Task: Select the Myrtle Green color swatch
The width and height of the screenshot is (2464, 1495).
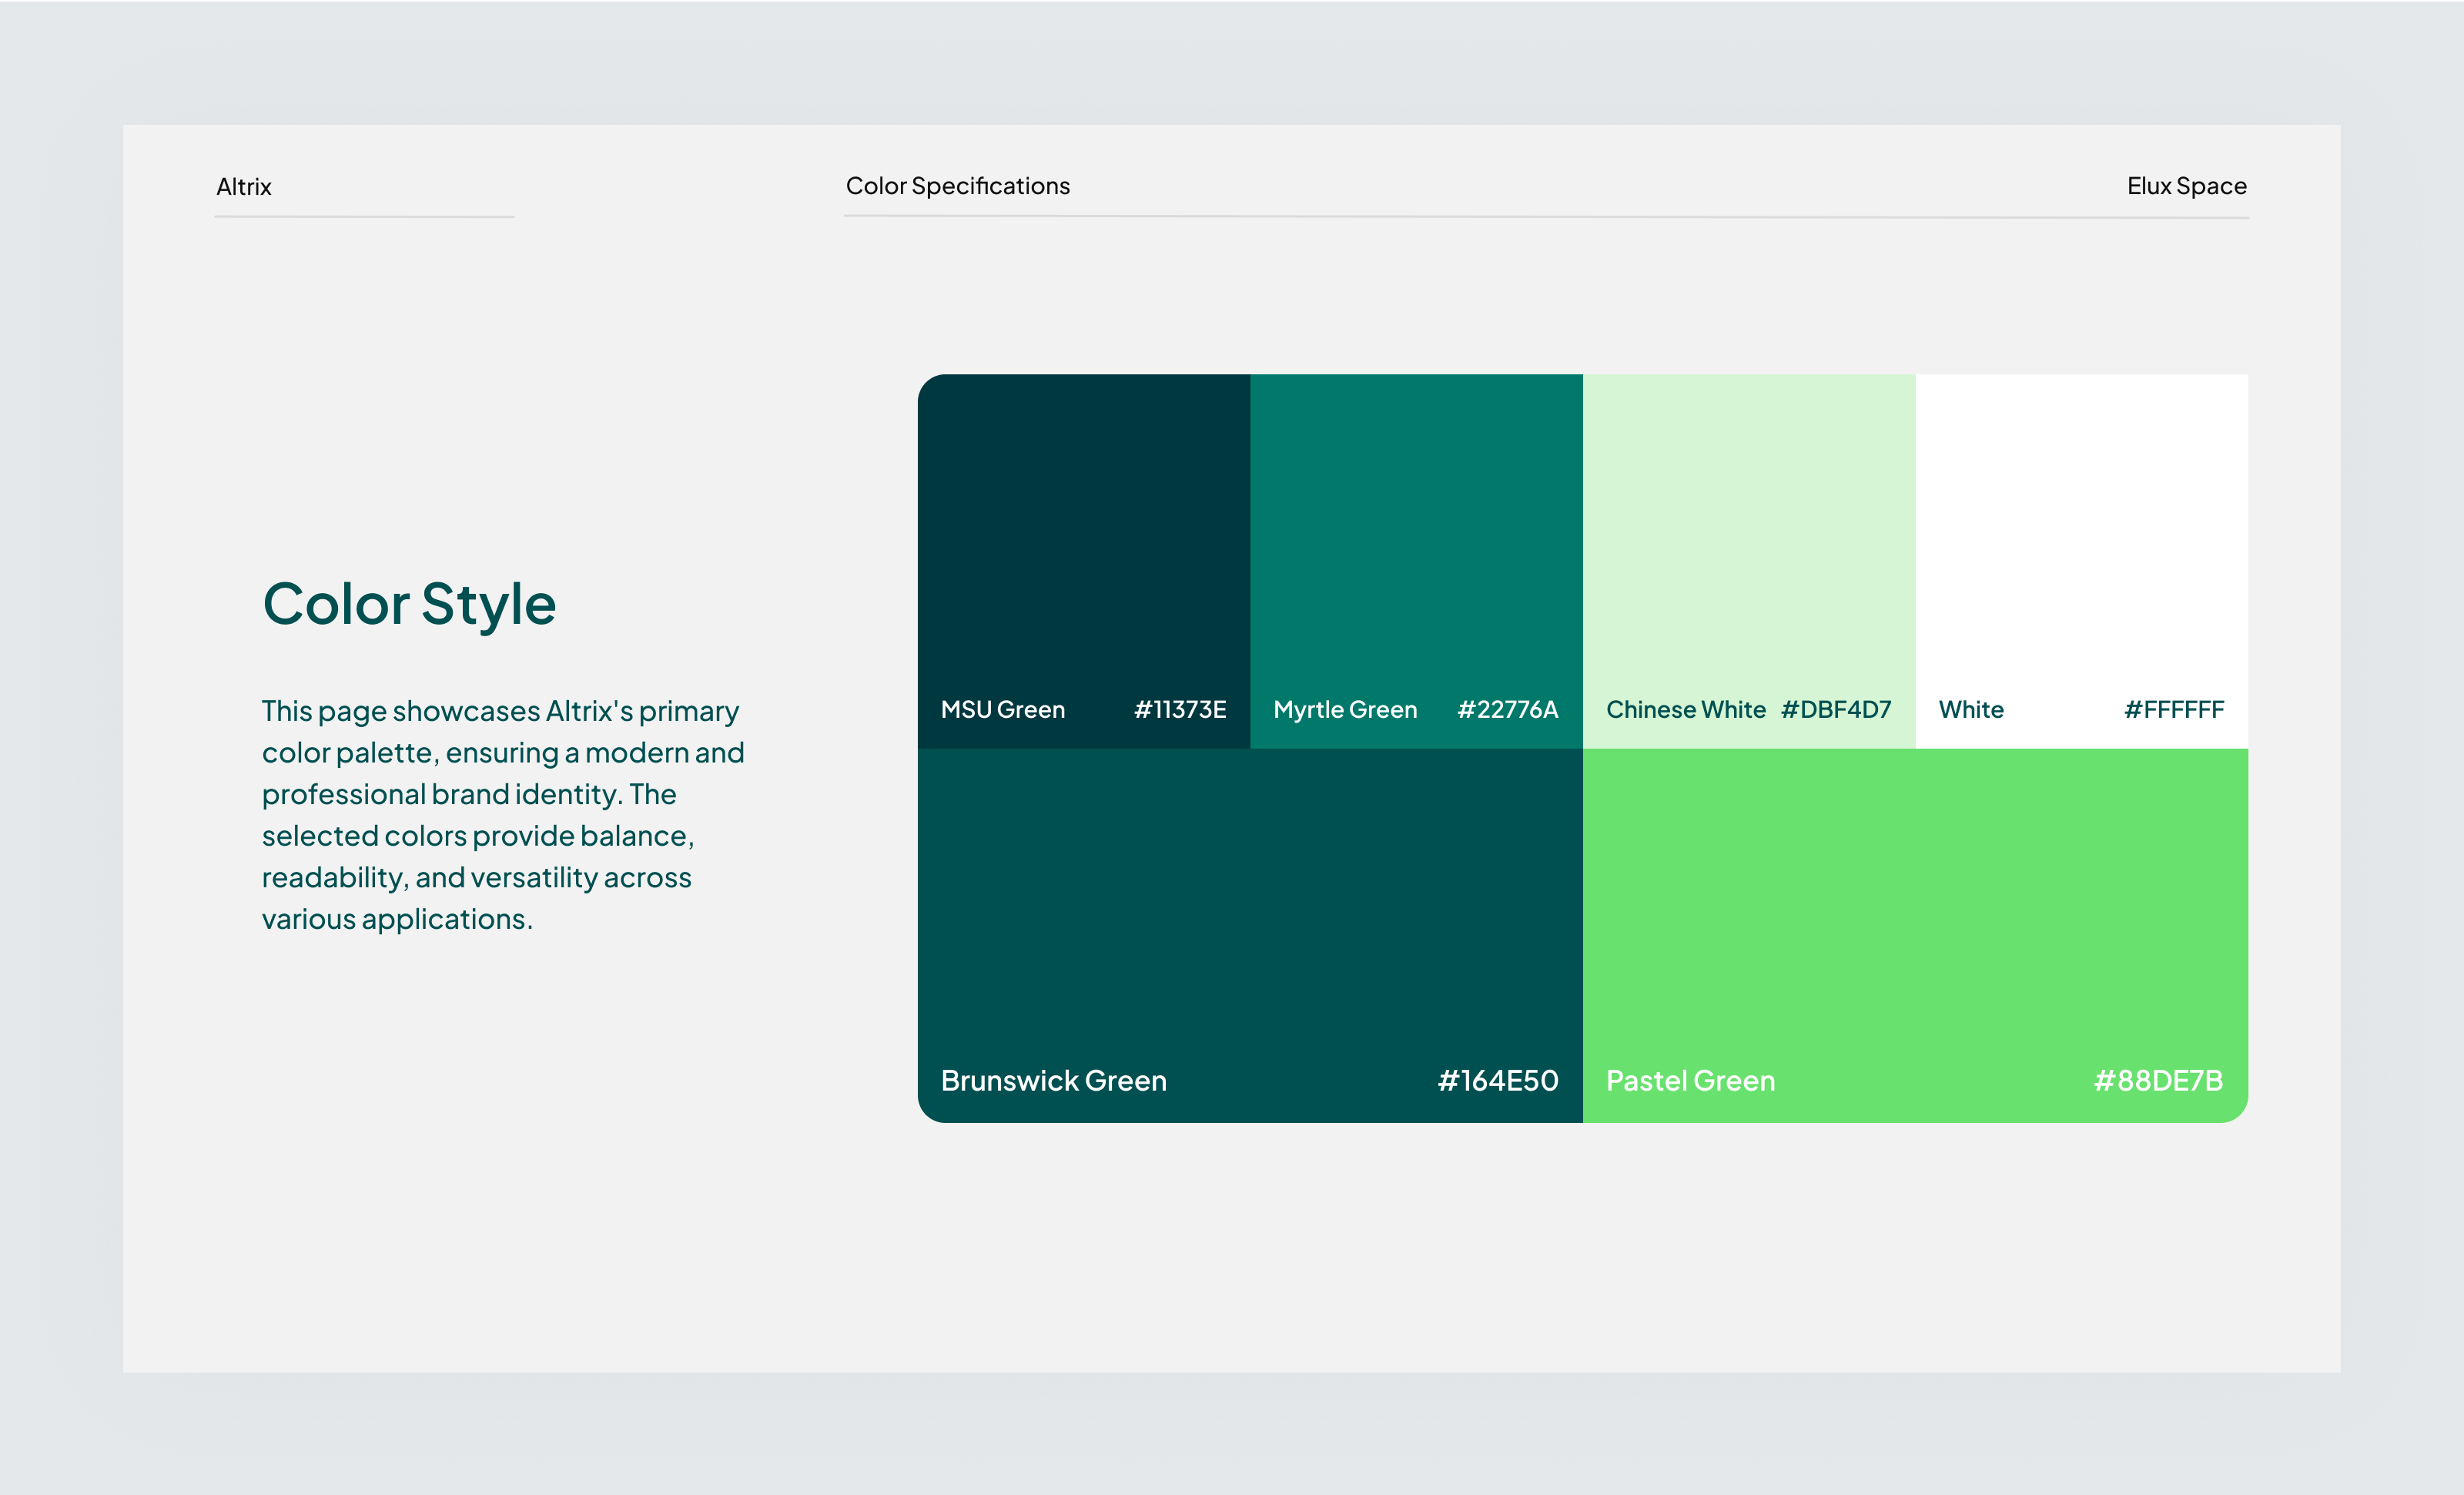Action: pyautogui.click(x=1415, y=540)
